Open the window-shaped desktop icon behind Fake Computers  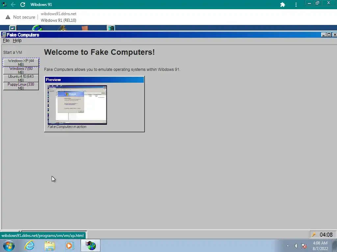pos(13,28)
